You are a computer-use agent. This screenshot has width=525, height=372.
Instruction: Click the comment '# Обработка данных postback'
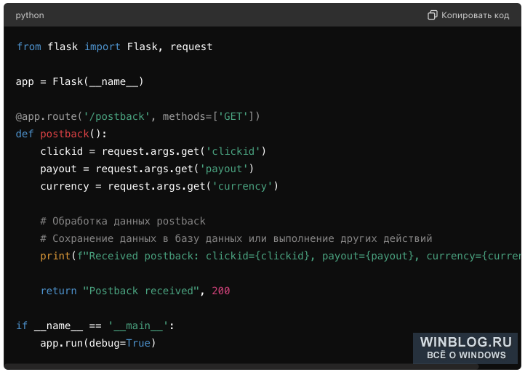123,221
